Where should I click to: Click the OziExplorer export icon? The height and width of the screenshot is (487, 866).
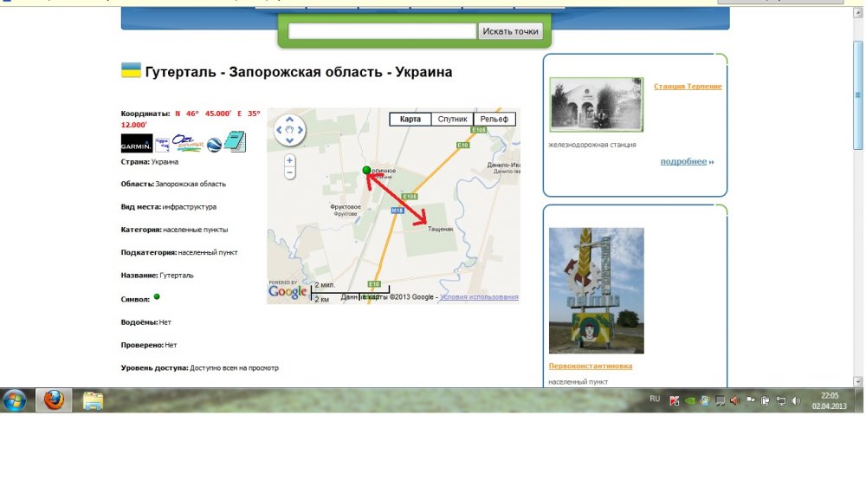click(x=188, y=143)
